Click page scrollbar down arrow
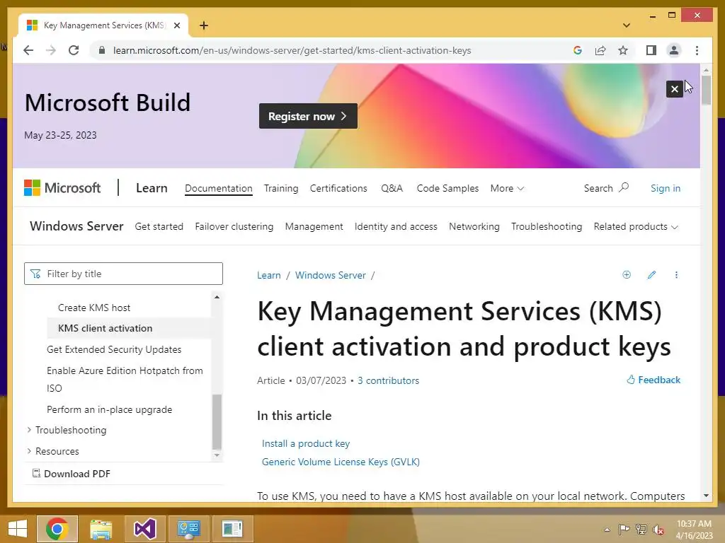Viewport: 725px width, 543px height. point(706,496)
